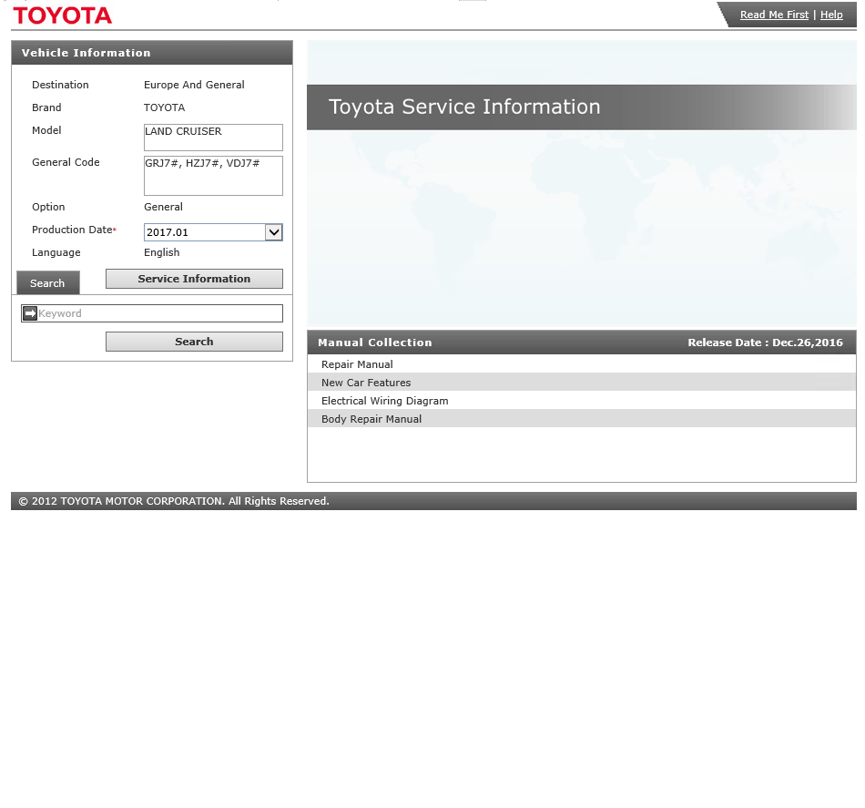Open the Help link
The image size is (865, 808).
(831, 15)
